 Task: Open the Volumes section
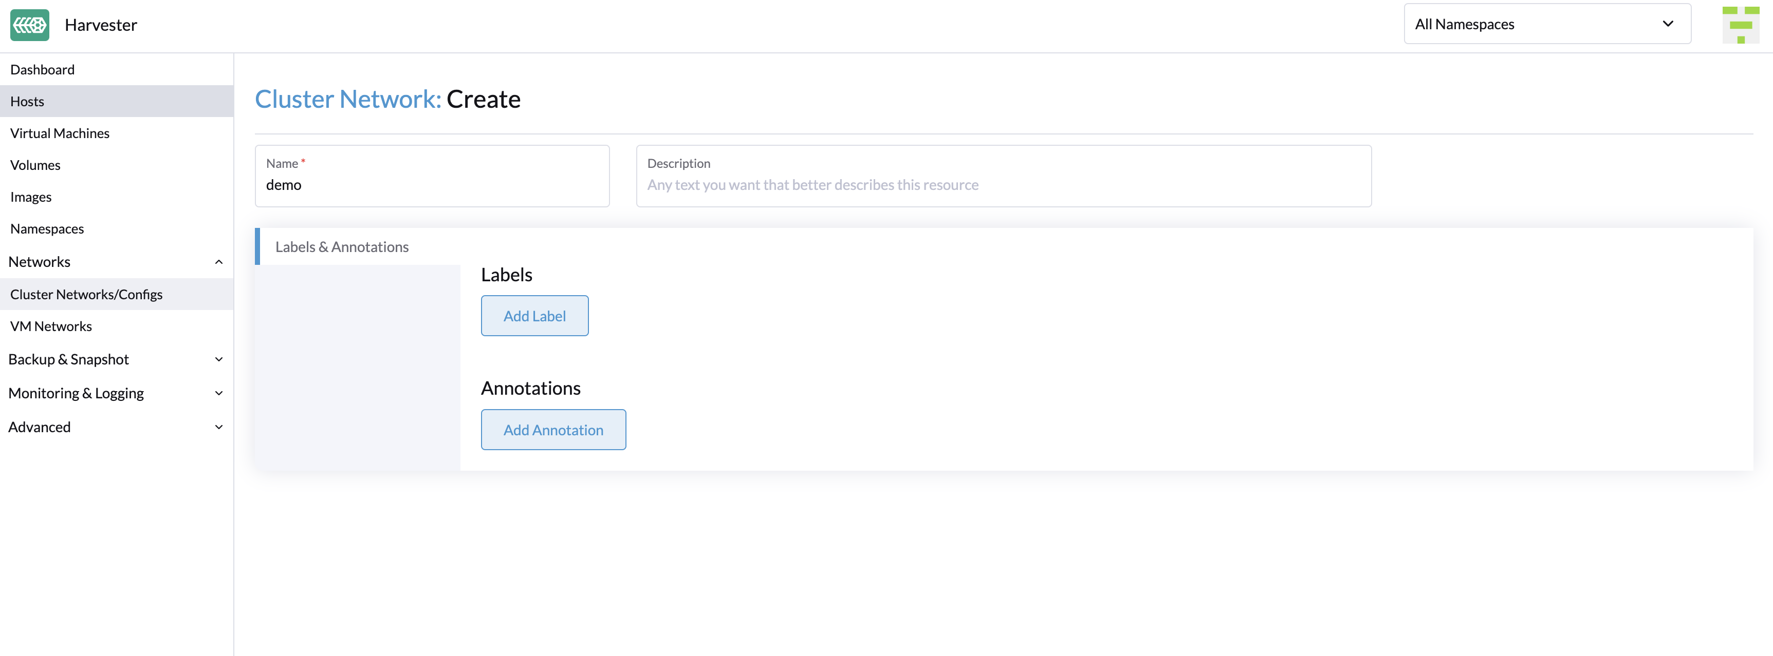(35, 164)
